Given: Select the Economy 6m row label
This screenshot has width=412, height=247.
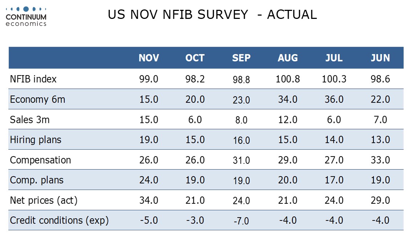Looking at the screenshot, I should coord(37,100).
